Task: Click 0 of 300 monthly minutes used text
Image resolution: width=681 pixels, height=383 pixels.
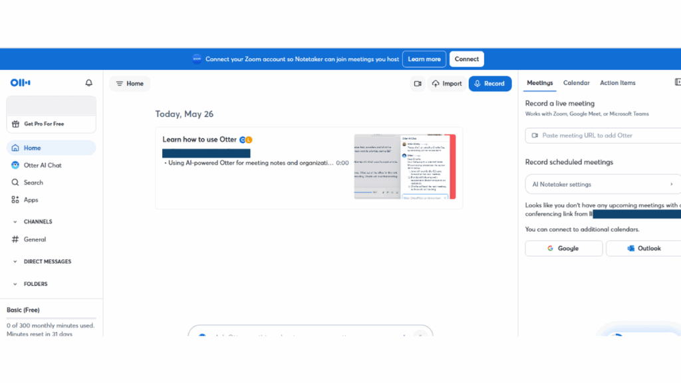Action: (51, 326)
